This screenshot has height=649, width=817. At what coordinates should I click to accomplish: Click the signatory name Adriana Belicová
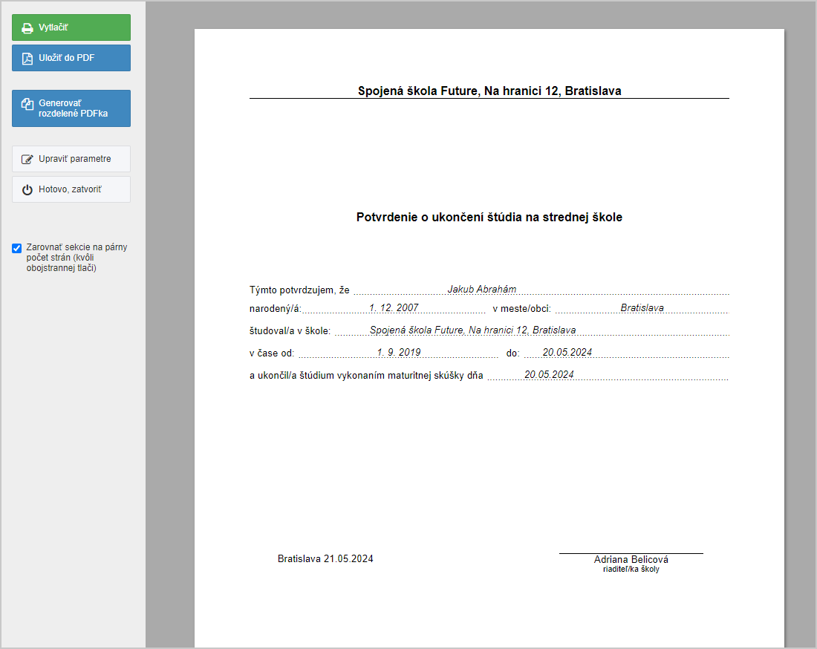click(x=631, y=559)
